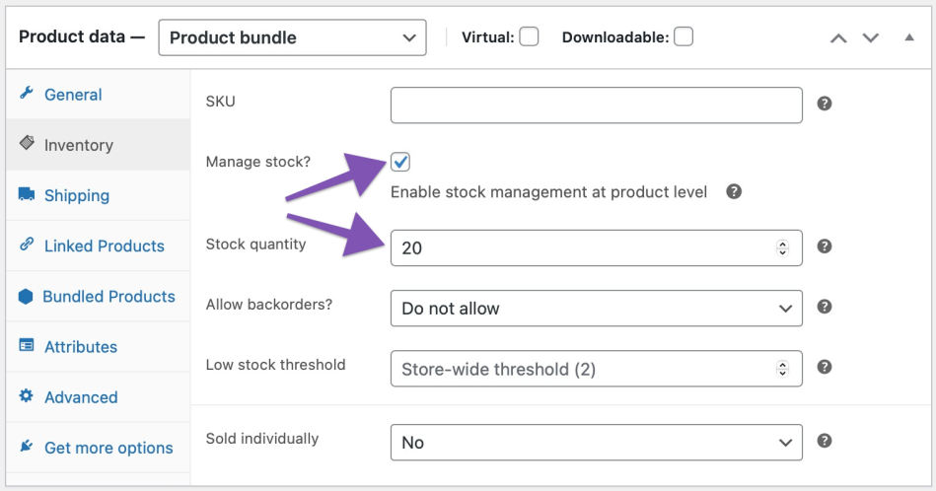
Task: Open the Get more options link
Action: click(108, 448)
